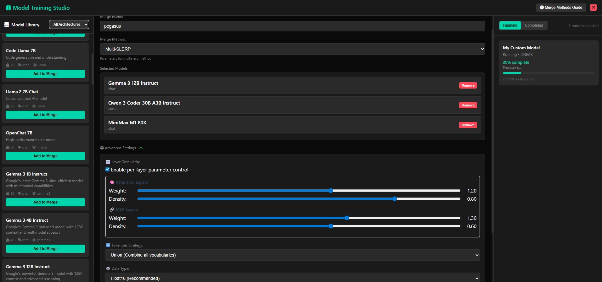Viewport: 602px width, 282px height.
Task: Click the Data Type gear icon
Action: [108, 268]
